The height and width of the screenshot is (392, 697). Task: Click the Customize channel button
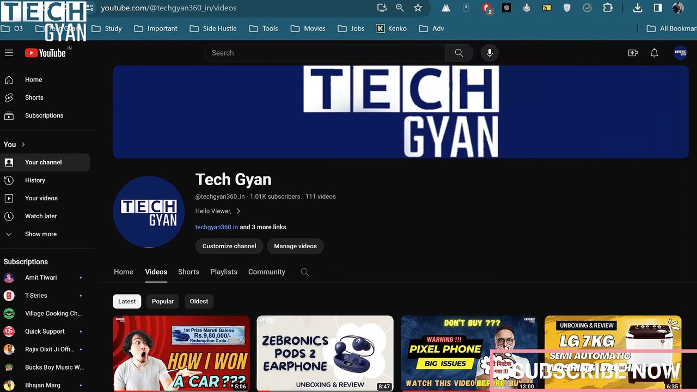(x=229, y=246)
